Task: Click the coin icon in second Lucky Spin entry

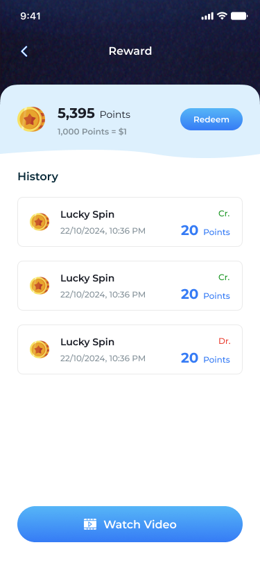Action: [x=40, y=286]
